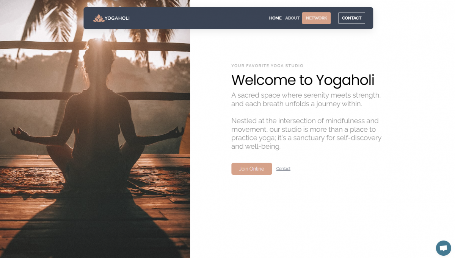Click the 'A sacred space' paragraph

tap(306, 99)
